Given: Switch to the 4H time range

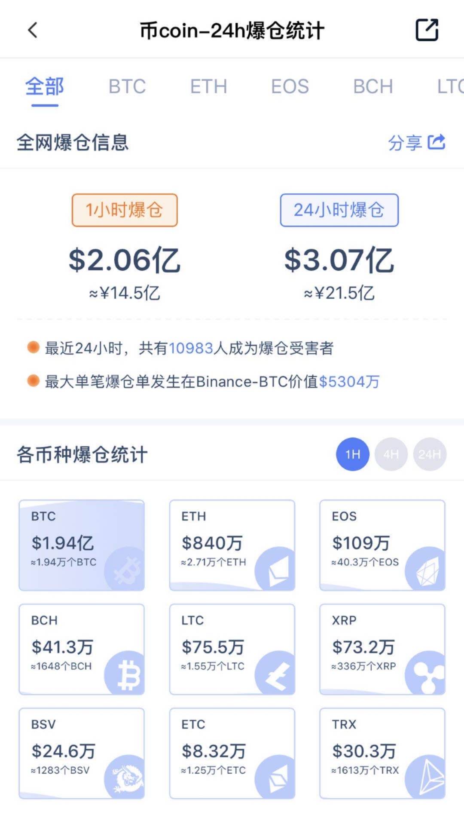Looking at the screenshot, I should (391, 454).
